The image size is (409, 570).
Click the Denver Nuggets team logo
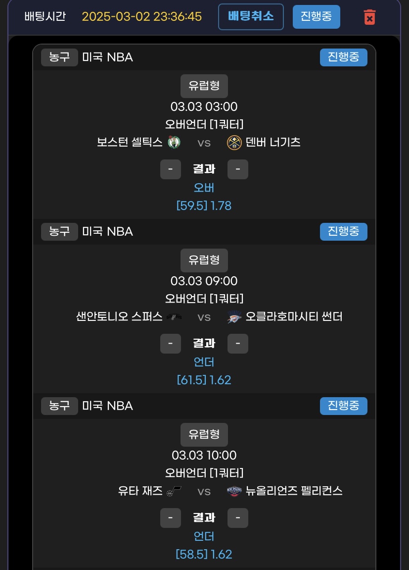coord(234,143)
